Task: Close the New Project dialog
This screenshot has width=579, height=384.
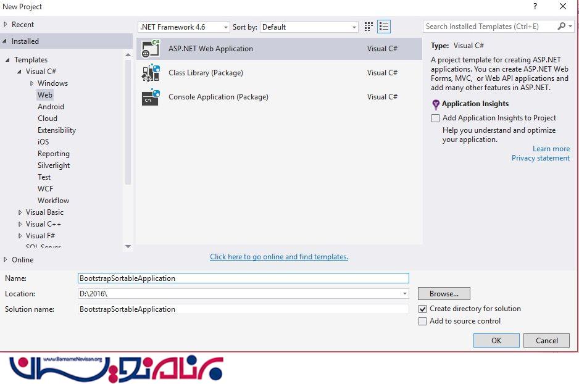Action: pyautogui.click(x=563, y=6)
